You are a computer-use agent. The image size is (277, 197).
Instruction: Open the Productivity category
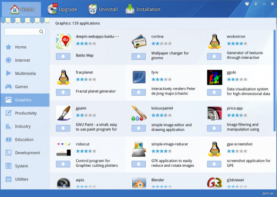click(x=25, y=113)
